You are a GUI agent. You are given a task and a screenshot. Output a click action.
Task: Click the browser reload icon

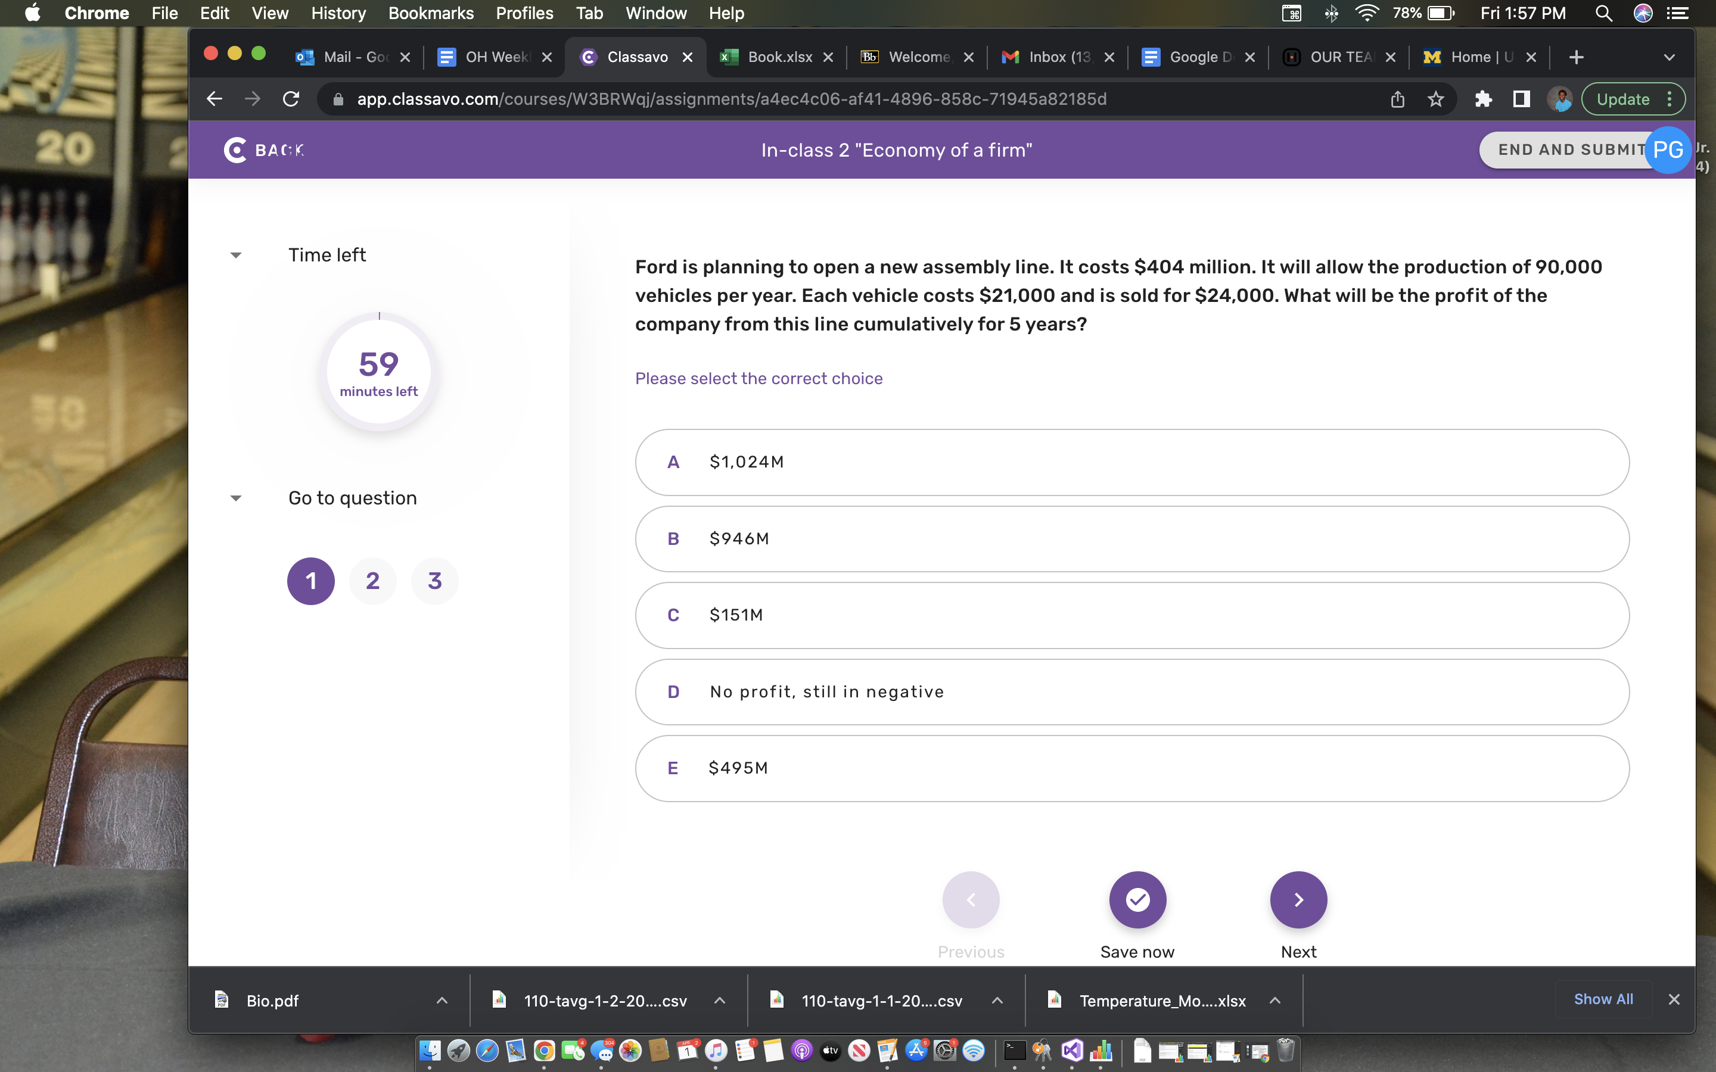tap(291, 99)
